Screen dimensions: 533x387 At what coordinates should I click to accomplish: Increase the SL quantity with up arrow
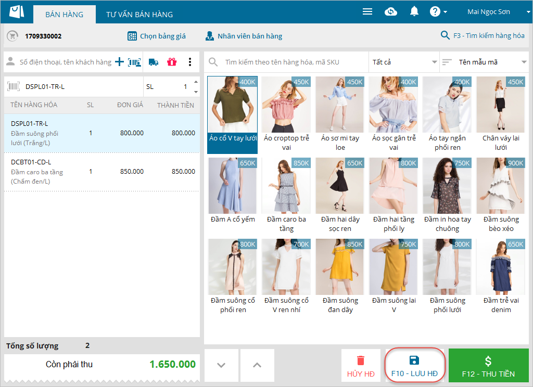click(x=196, y=82)
